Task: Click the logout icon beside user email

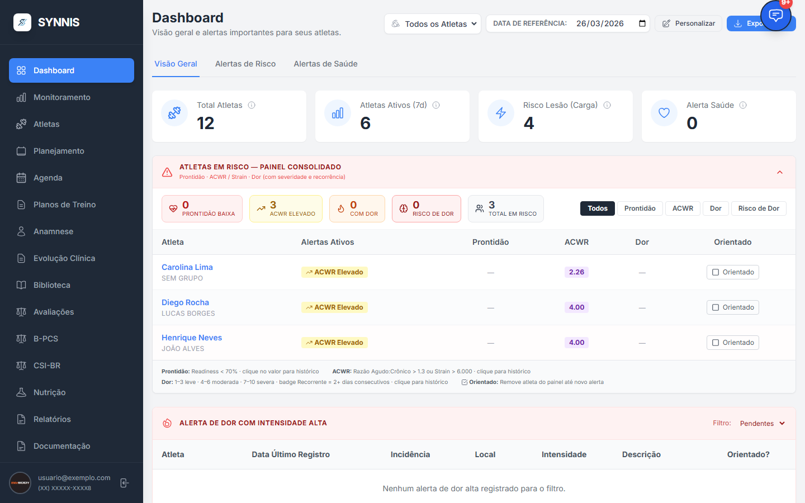Action: click(125, 483)
